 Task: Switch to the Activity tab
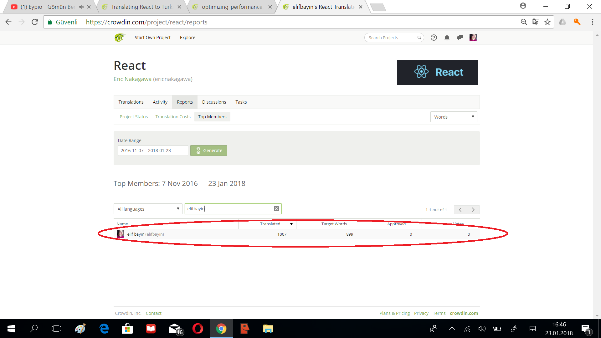click(x=160, y=102)
